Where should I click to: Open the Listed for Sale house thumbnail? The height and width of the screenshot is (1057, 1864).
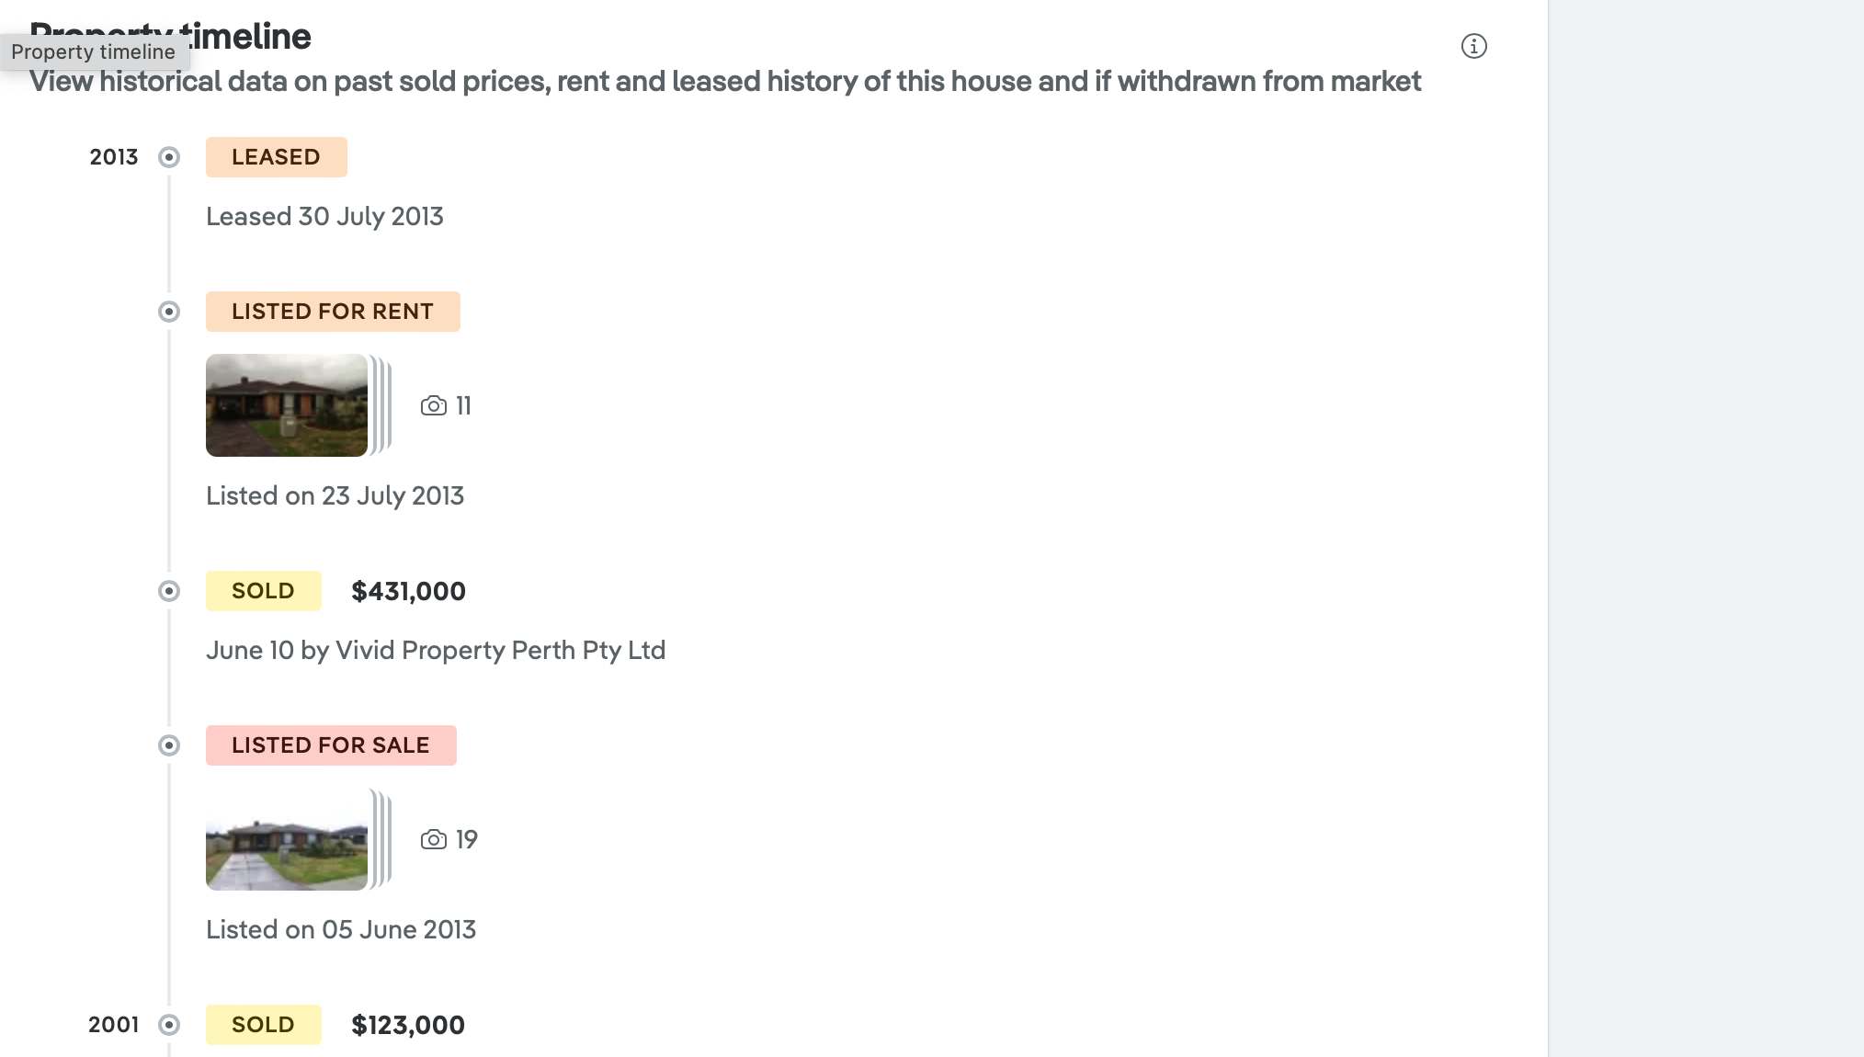coord(287,839)
